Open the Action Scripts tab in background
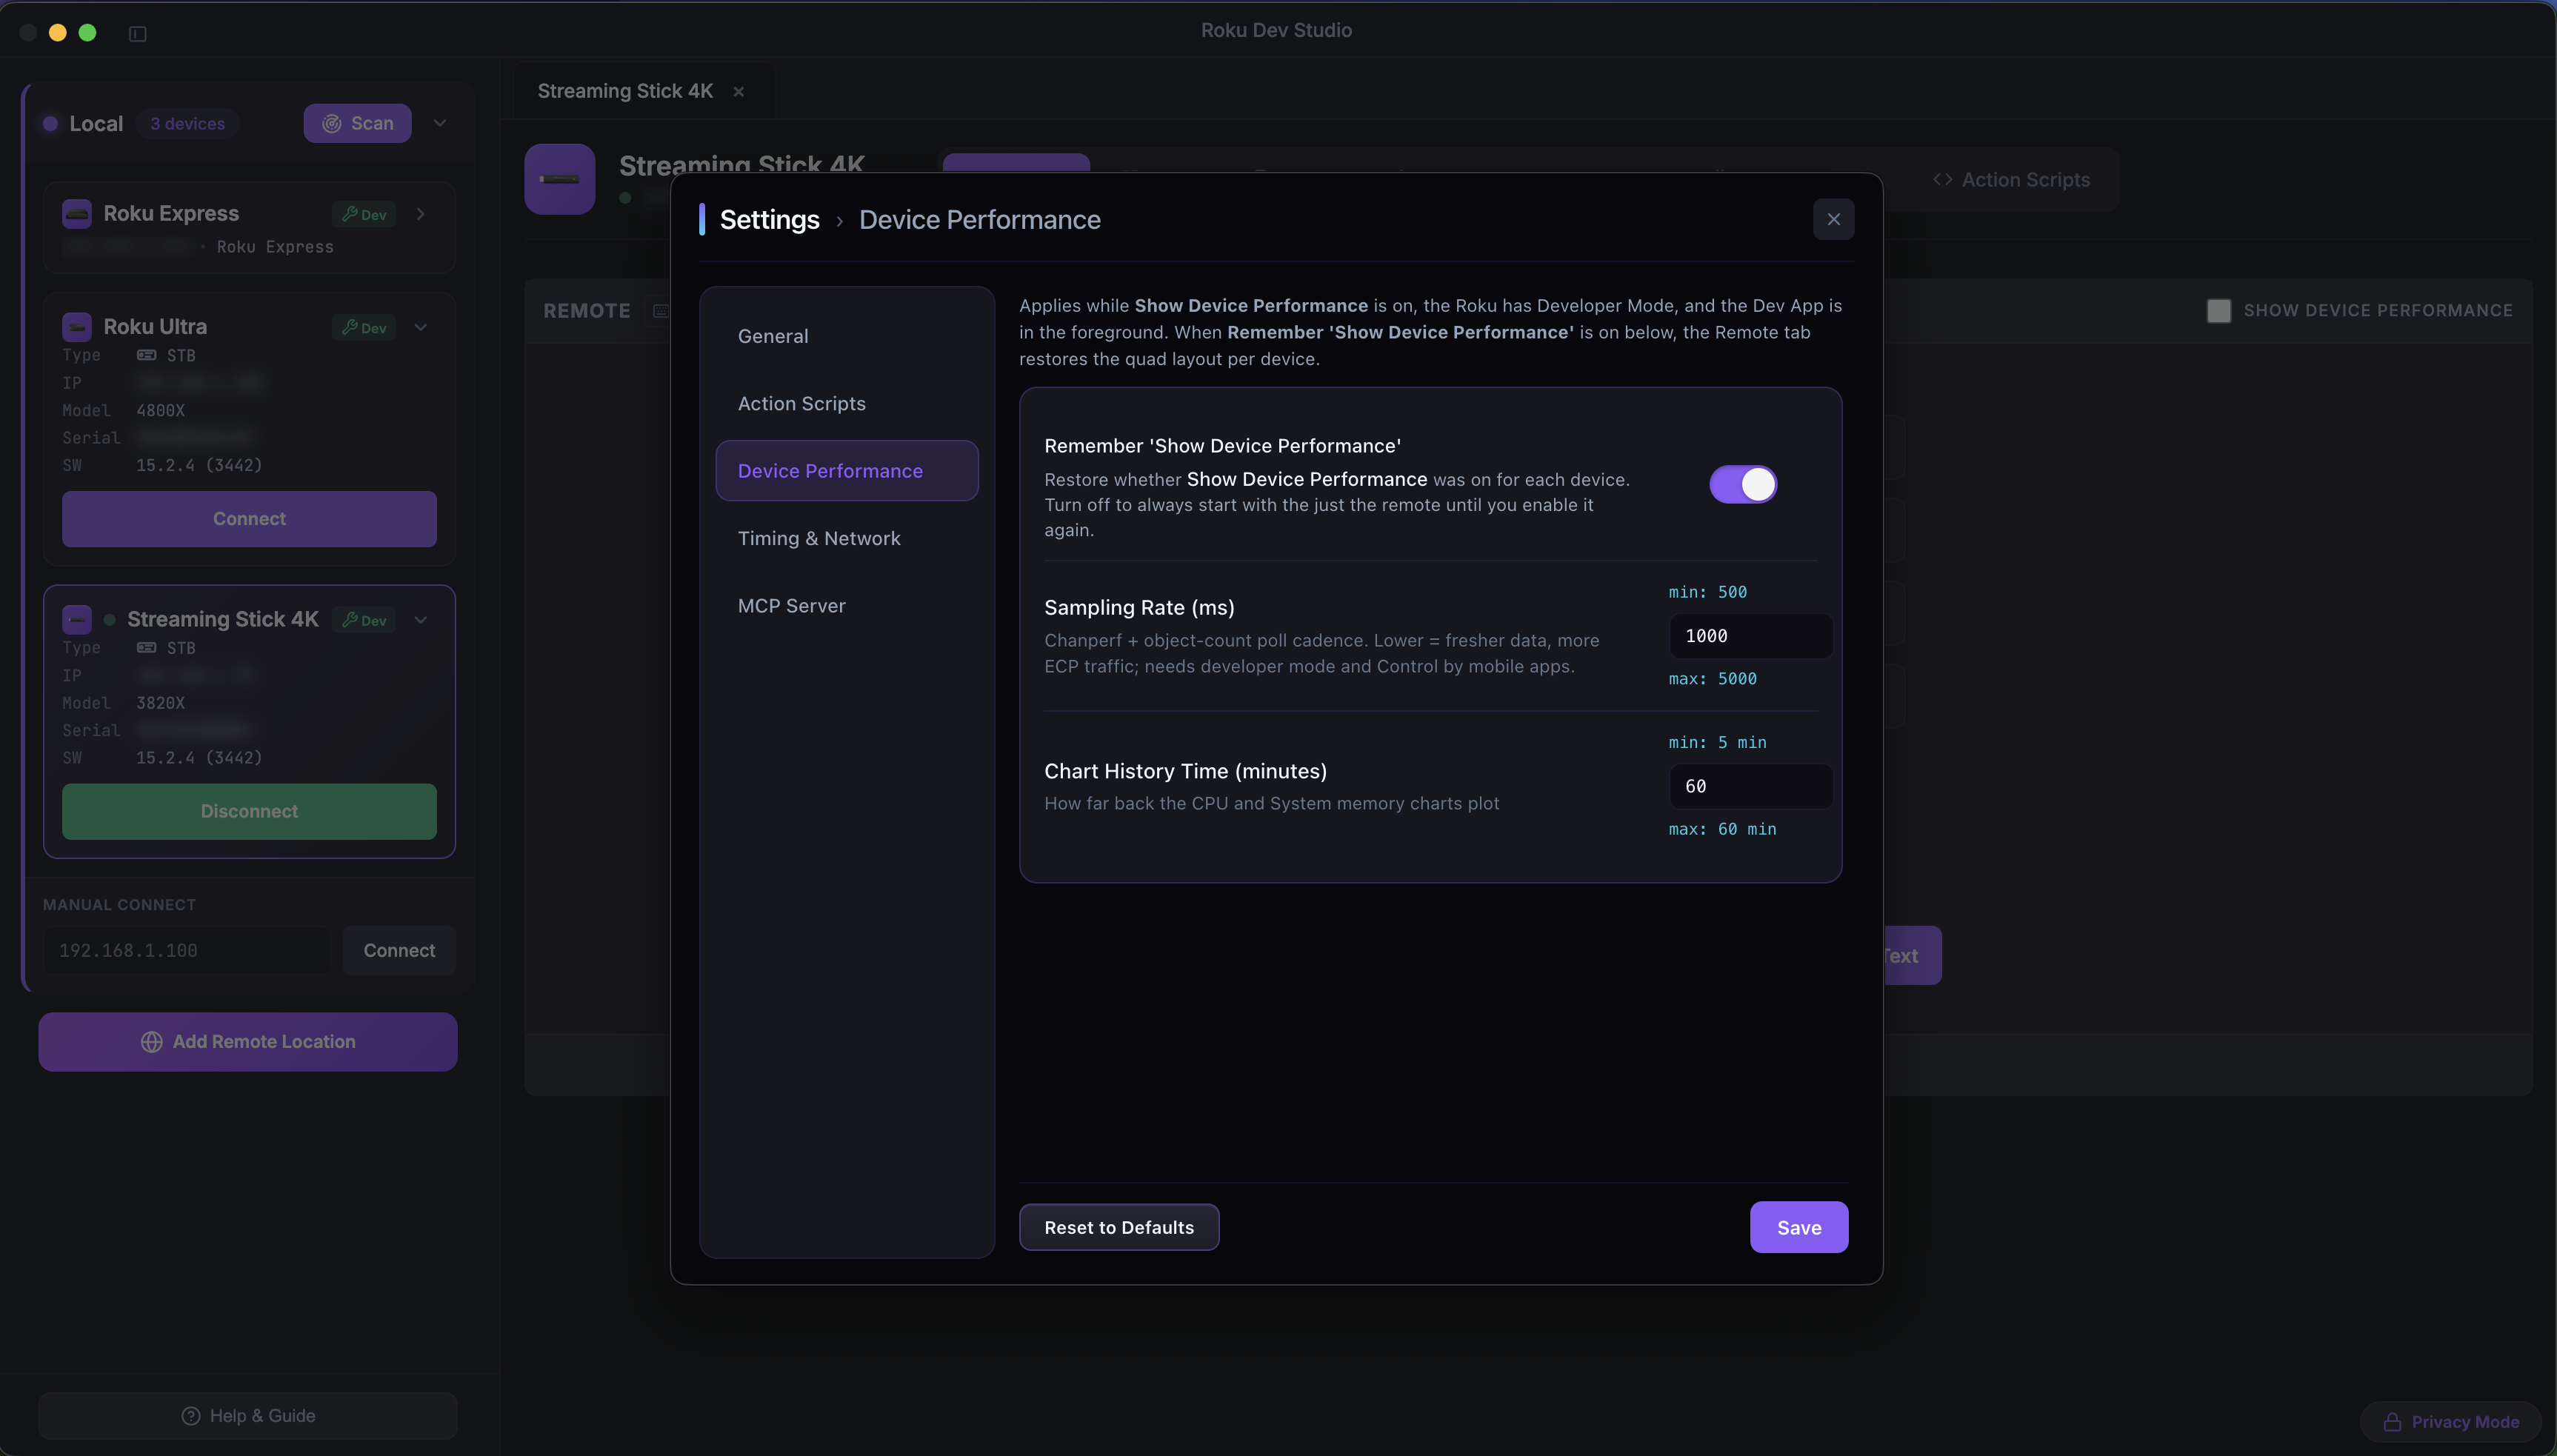Viewport: 2557px width, 1456px height. tap(2012, 180)
